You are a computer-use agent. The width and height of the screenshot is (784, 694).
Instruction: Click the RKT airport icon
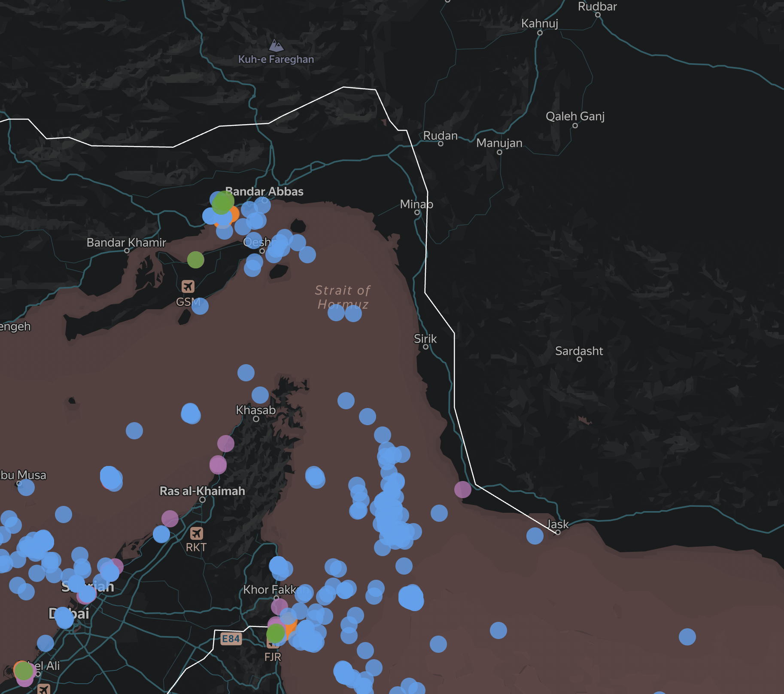click(x=197, y=533)
